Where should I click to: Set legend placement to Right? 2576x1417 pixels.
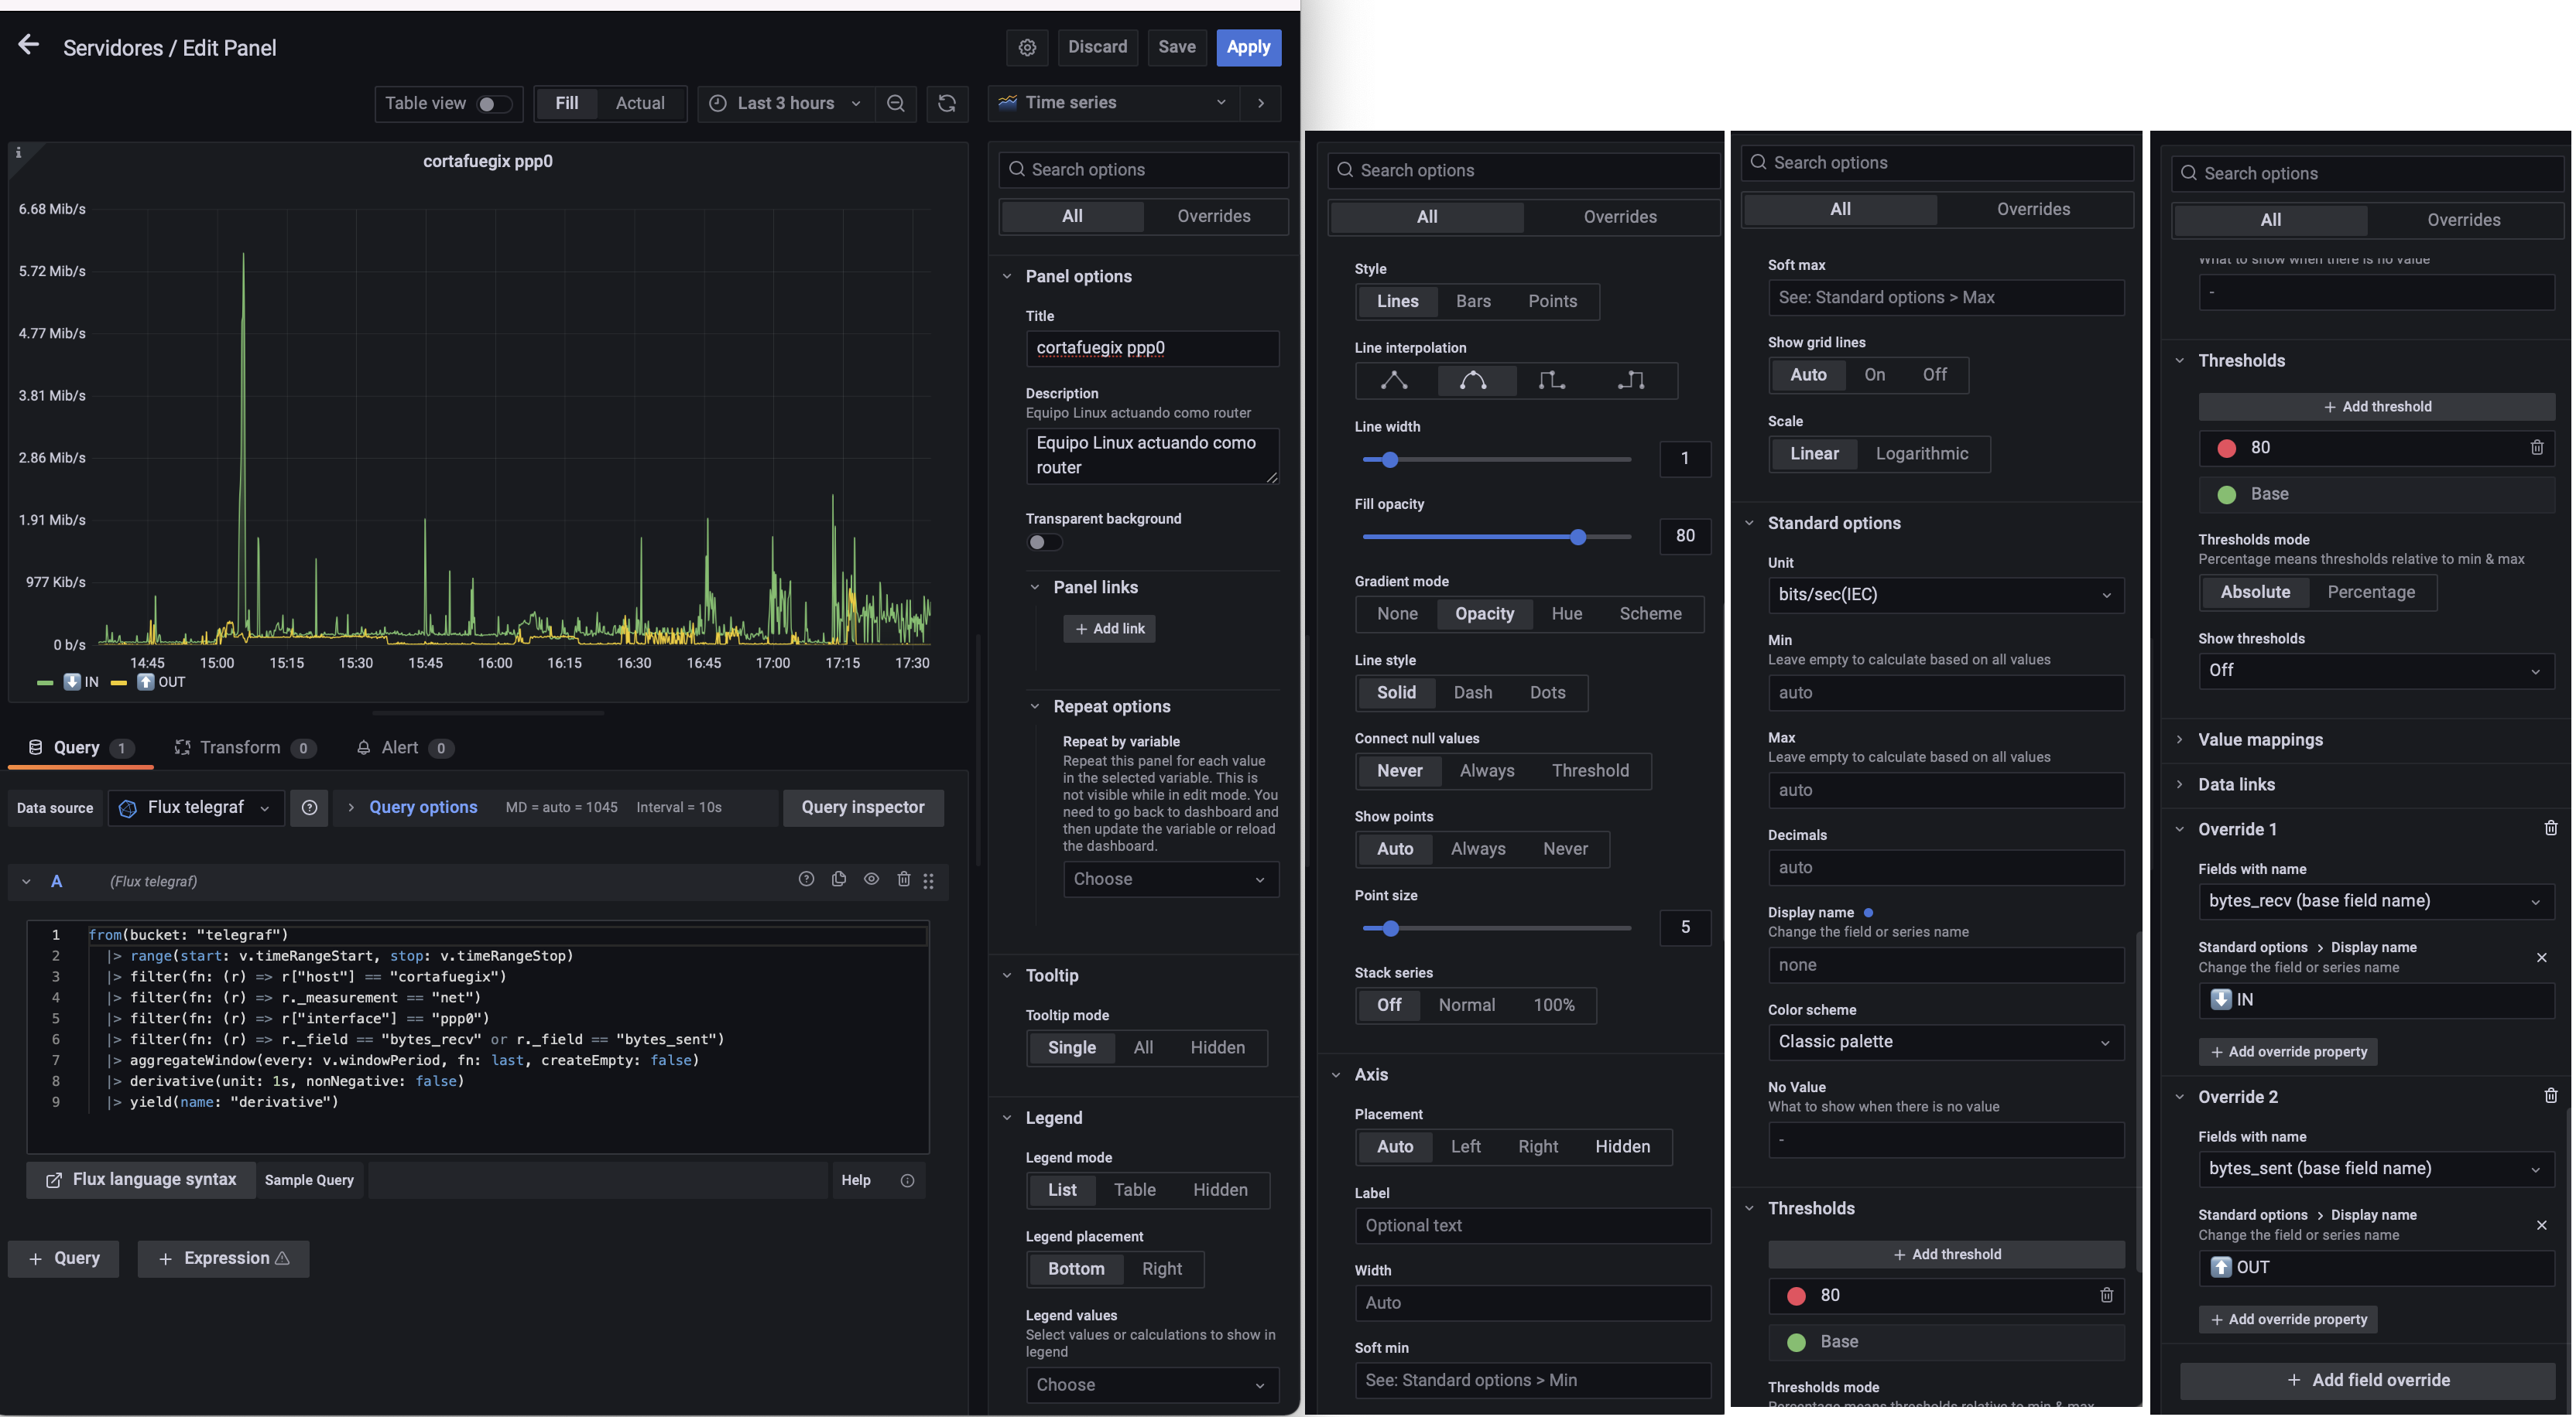[x=1162, y=1269]
